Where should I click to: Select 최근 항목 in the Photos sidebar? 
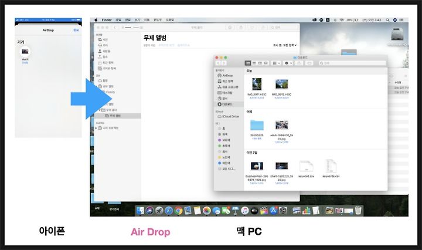click(x=105, y=63)
